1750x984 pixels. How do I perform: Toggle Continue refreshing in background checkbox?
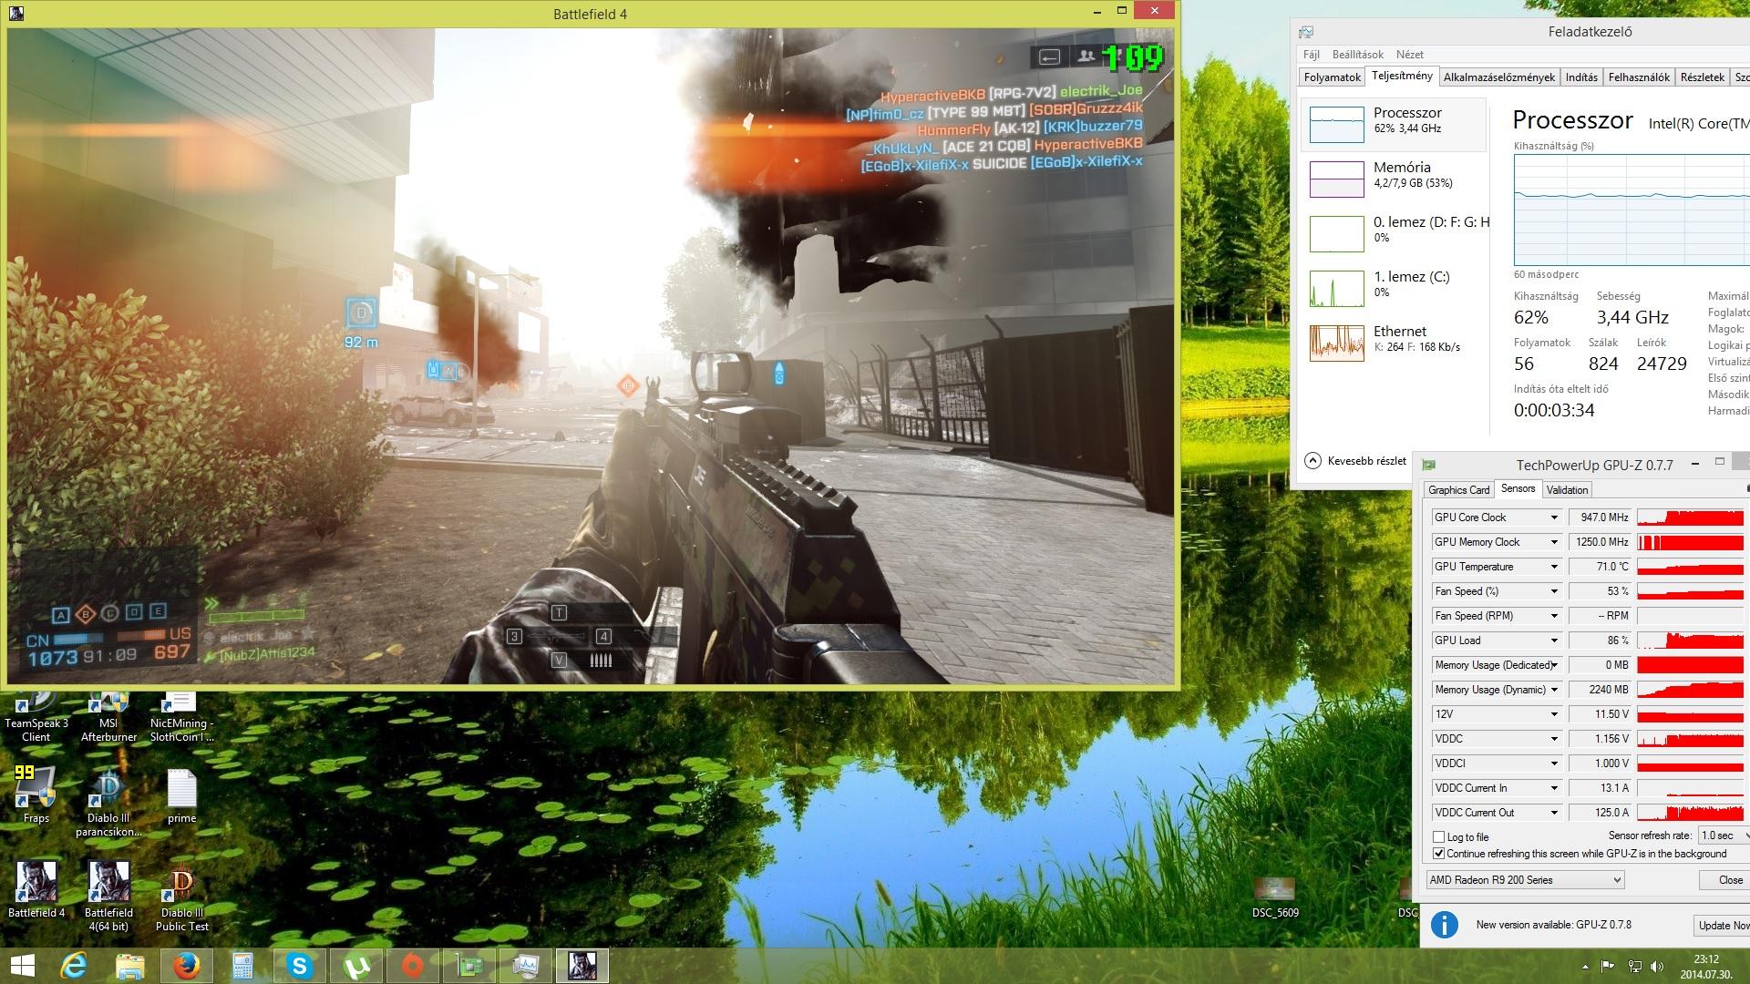[x=1439, y=854]
